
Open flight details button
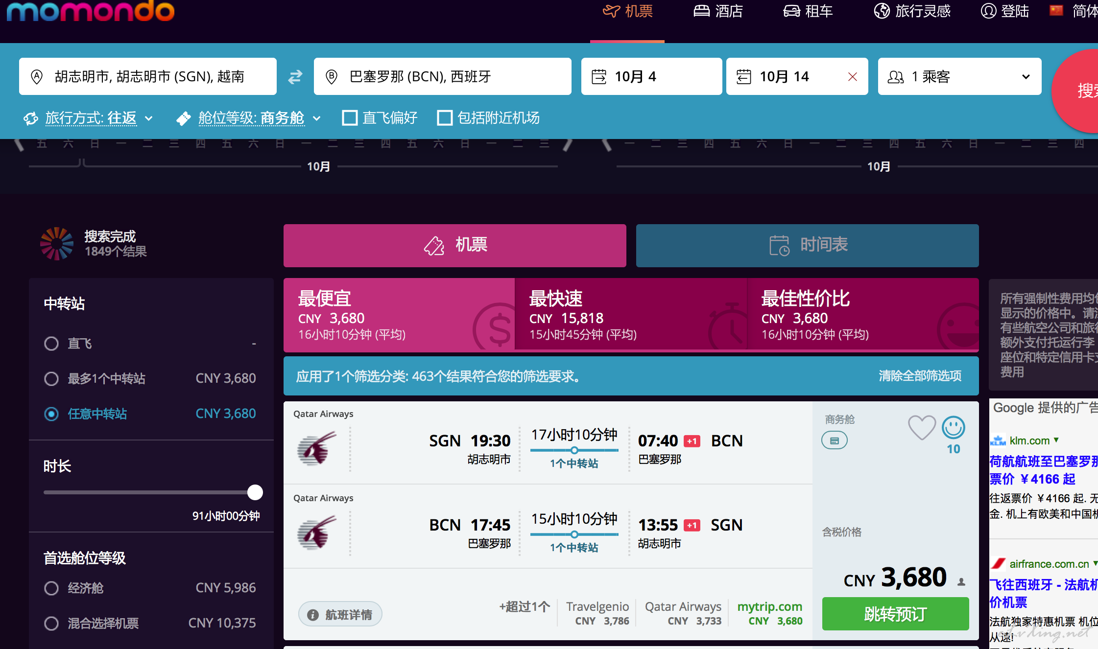[340, 614]
